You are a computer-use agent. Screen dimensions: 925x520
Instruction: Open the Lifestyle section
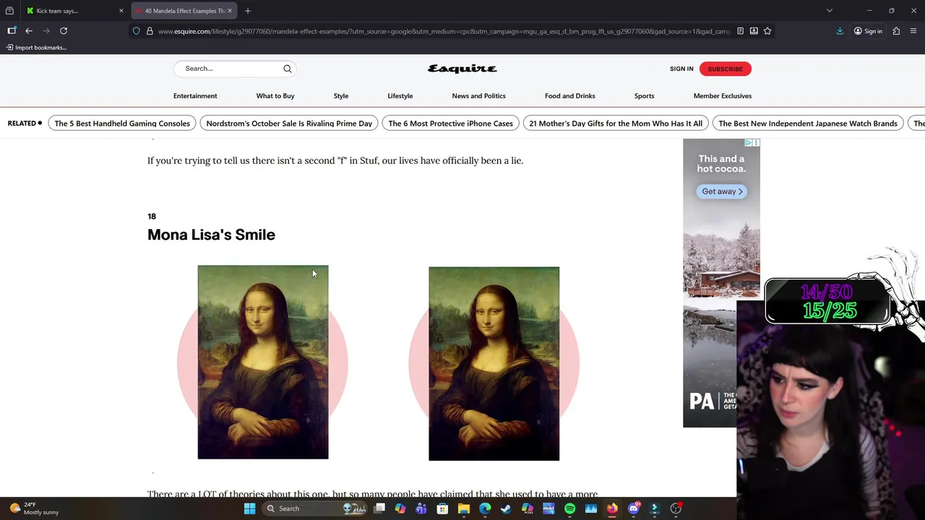[400, 96]
